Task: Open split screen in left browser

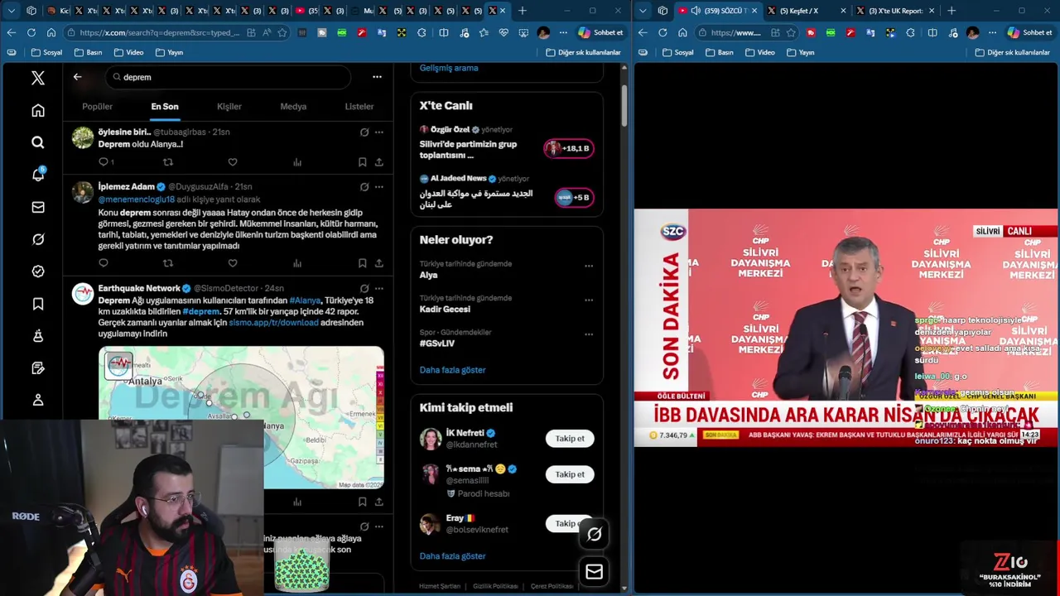Action: 444,32
